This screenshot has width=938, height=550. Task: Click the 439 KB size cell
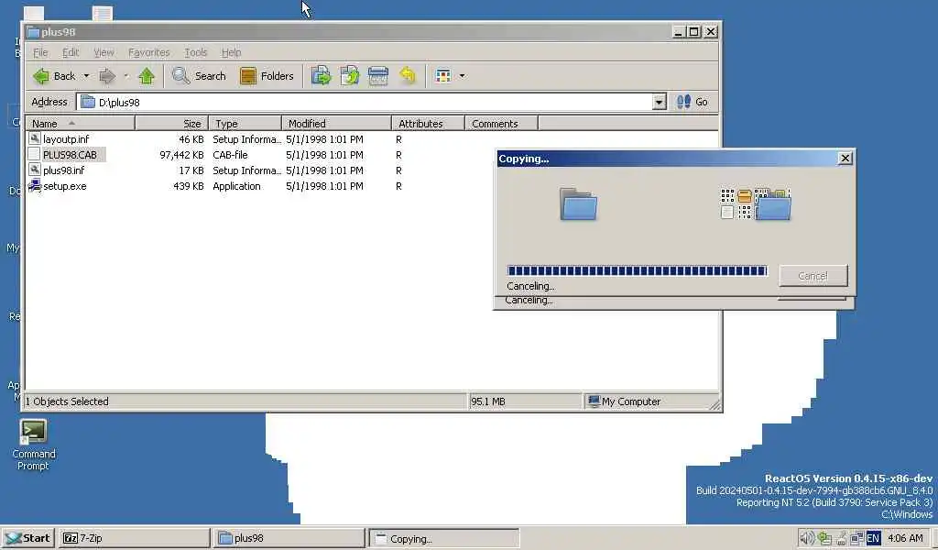click(x=189, y=185)
